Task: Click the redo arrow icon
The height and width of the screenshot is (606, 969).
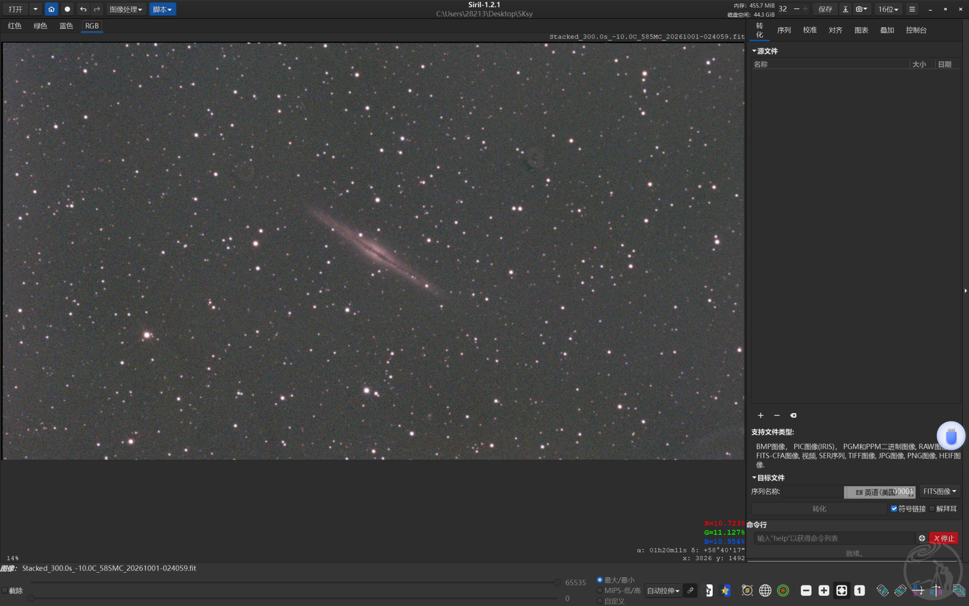Action: coord(97,9)
